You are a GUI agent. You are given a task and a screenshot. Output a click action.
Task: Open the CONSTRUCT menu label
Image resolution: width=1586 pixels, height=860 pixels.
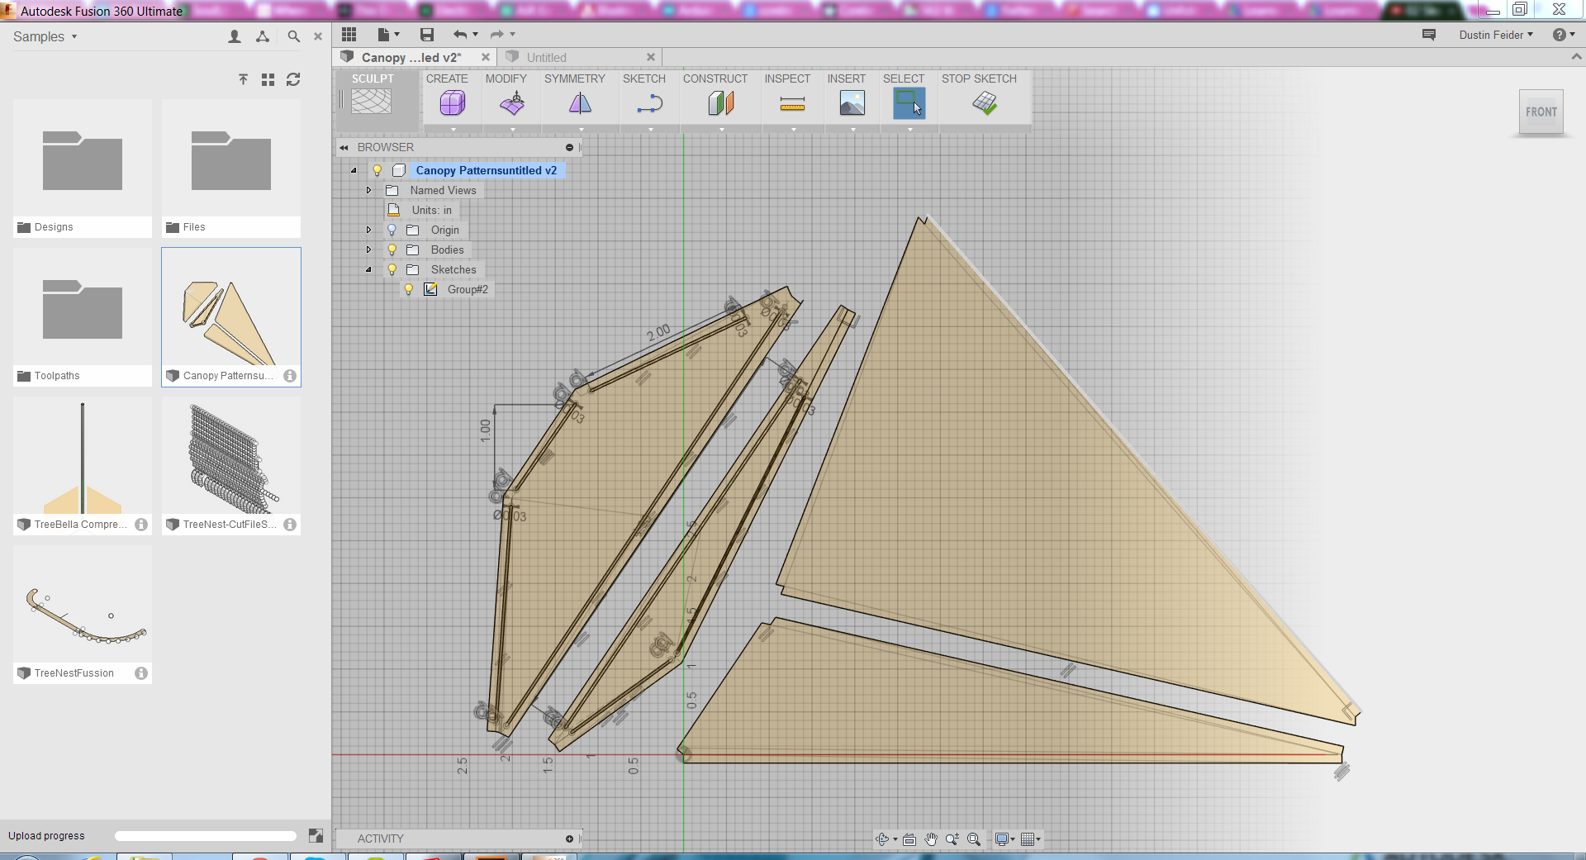(x=715, y=78)
